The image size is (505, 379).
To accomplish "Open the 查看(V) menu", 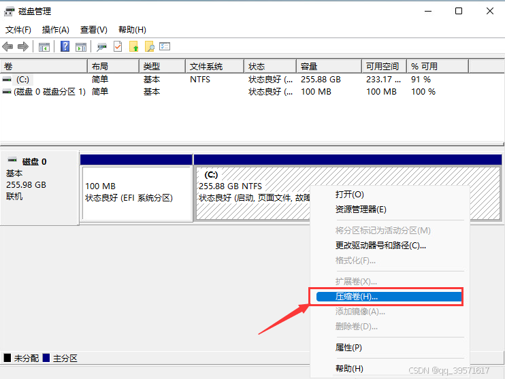I will (x=94, y=30).
